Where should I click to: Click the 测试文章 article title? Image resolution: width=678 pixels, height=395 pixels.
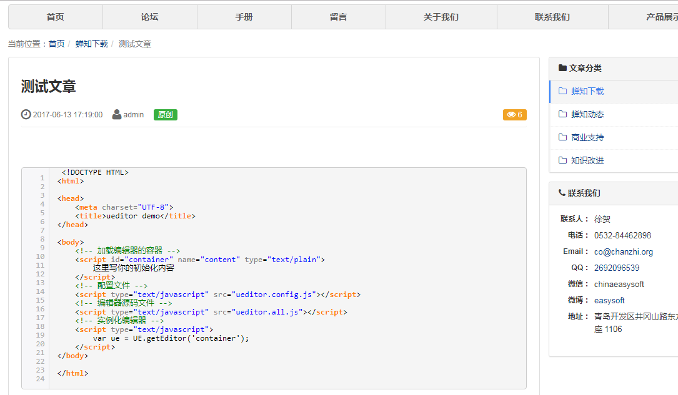[x=48, y=86]
